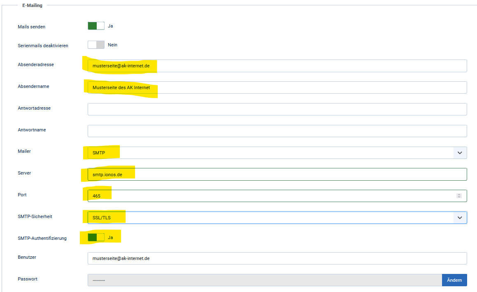Click the masked Passwort field

(264, 280)
